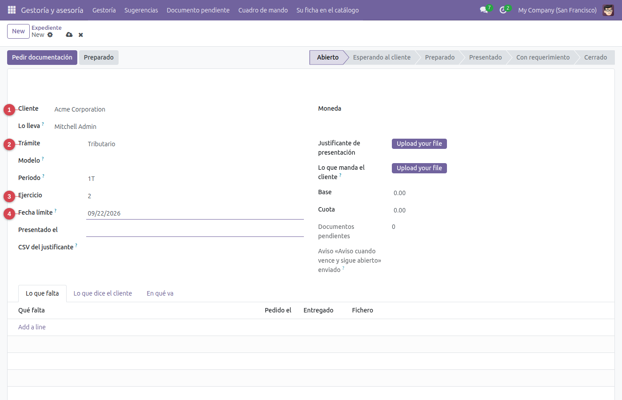Switch to En qué va tab
The width and height of the screenshot is (622, 400).
coord(160,293)
